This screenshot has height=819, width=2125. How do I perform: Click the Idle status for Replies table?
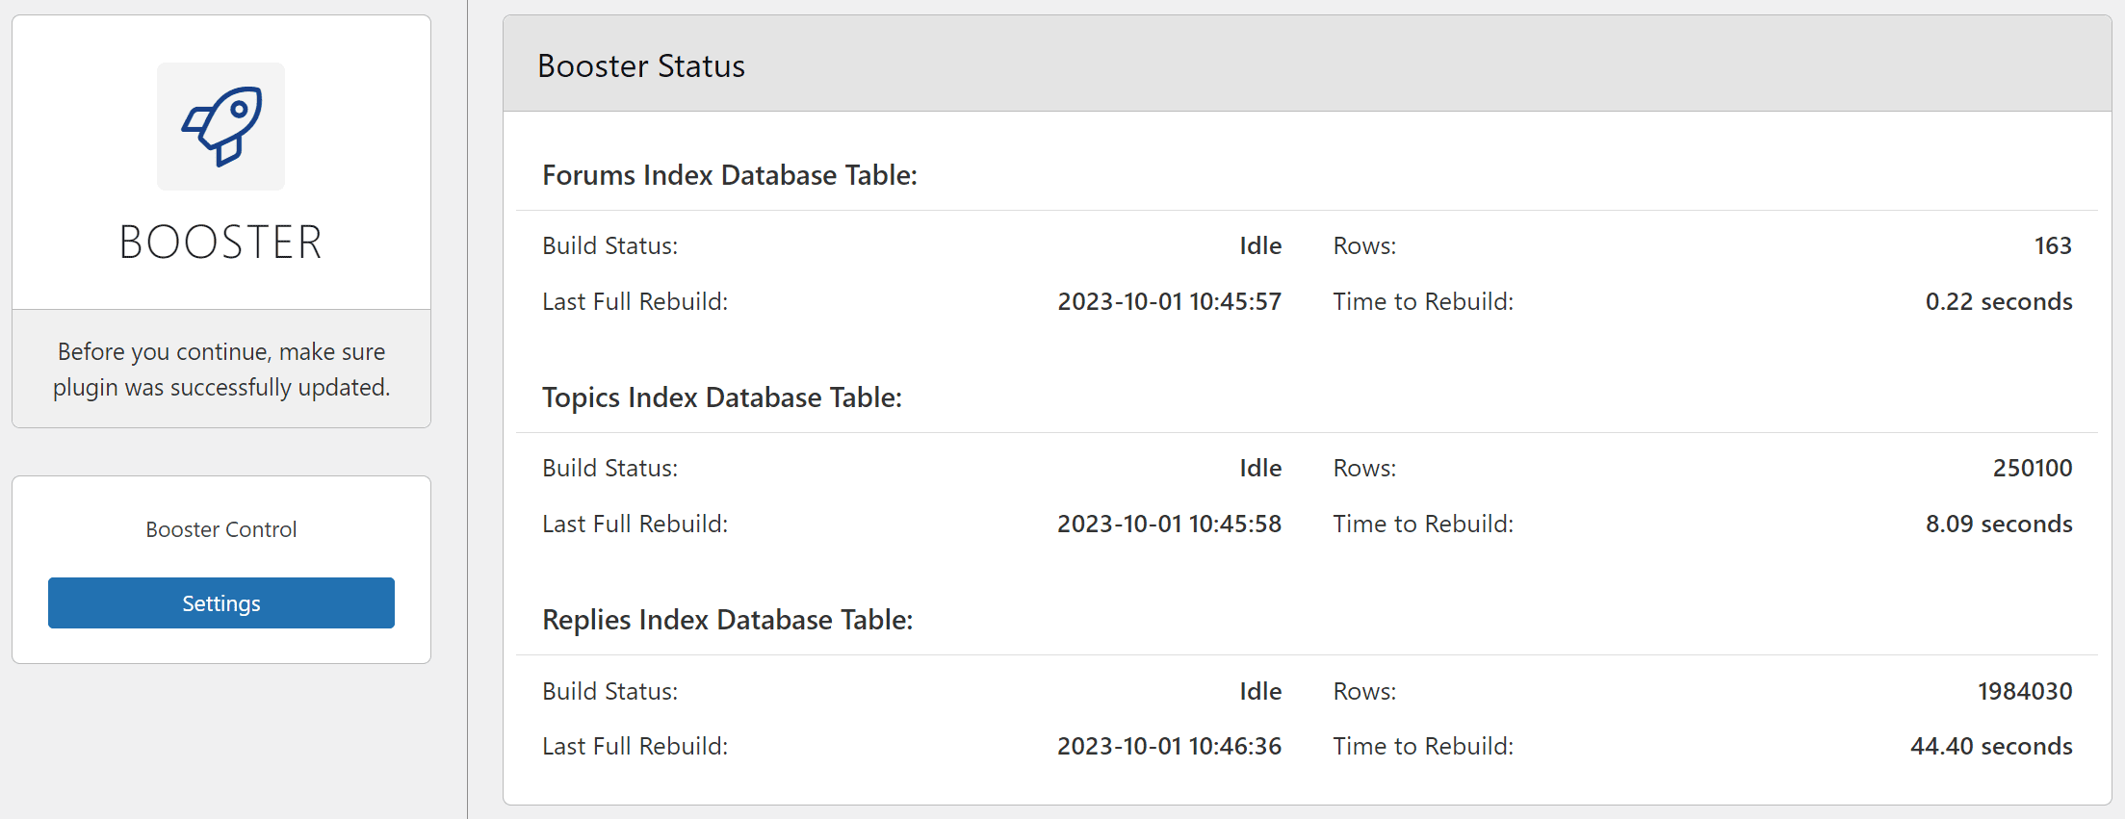click(x=1260, y=691)
